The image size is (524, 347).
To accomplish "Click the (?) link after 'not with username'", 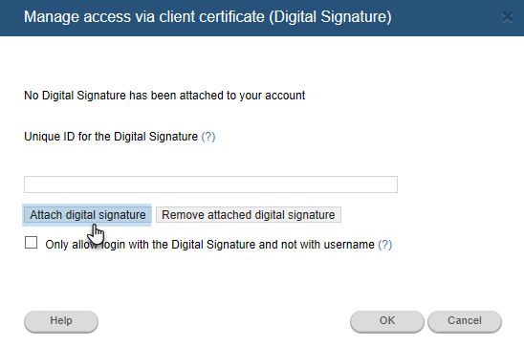I will 385,245.
